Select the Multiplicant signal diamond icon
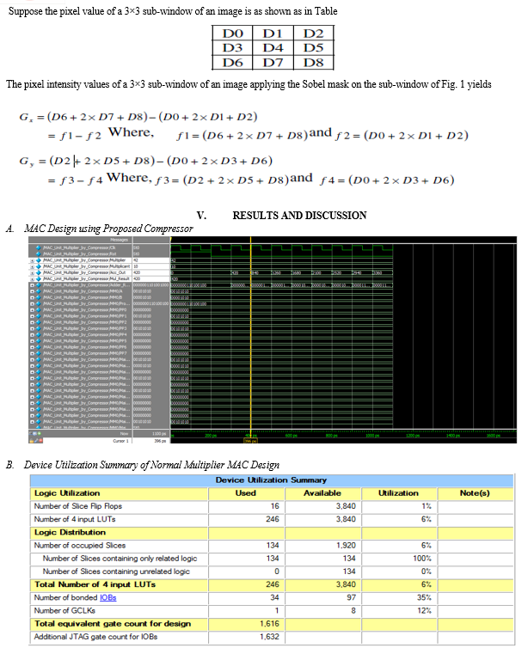Viewport: 528px width, 654px height. coord(39,266)
